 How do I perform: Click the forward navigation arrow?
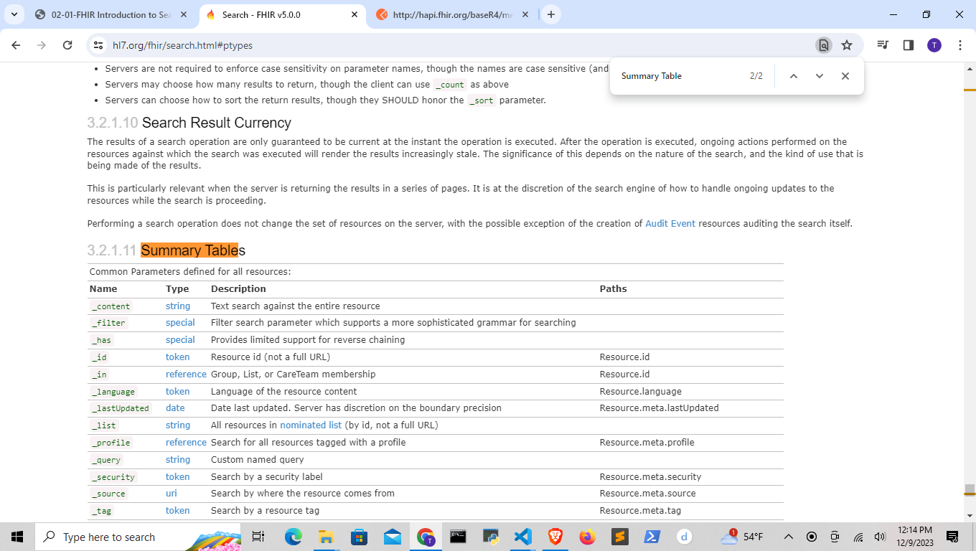coord(42,45)
